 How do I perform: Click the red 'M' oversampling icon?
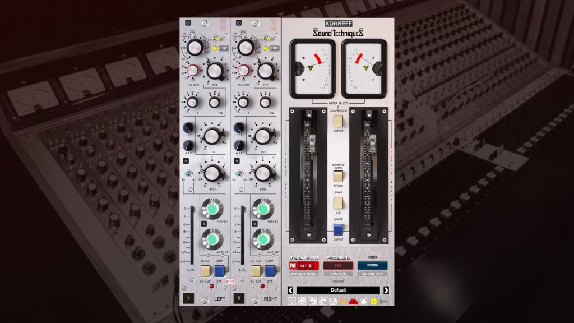click(x=293, y=265)
